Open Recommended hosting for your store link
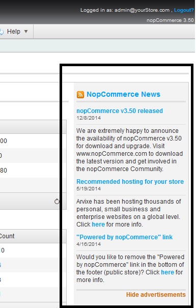 (x=130, y=182)
